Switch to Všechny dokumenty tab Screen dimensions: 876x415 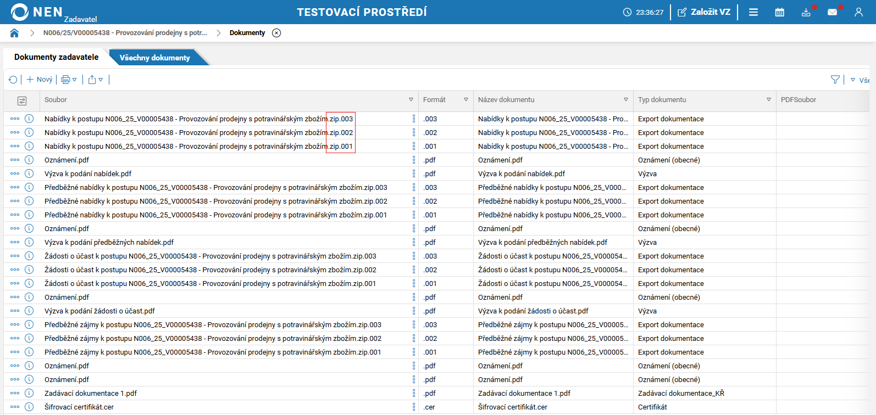154,58
